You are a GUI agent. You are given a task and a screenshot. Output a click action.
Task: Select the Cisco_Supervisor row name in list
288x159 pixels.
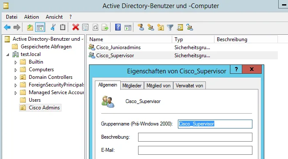coord(115,56)
